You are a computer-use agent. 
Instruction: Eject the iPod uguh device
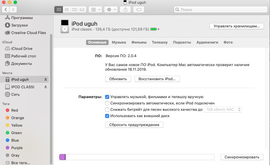[x=45, y=79]
